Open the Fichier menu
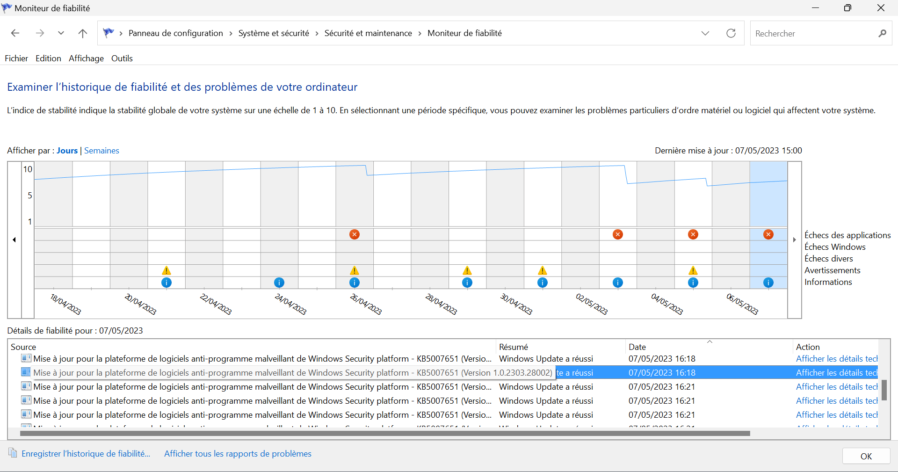This screenshot has width=898, height=472. (16, 58)
